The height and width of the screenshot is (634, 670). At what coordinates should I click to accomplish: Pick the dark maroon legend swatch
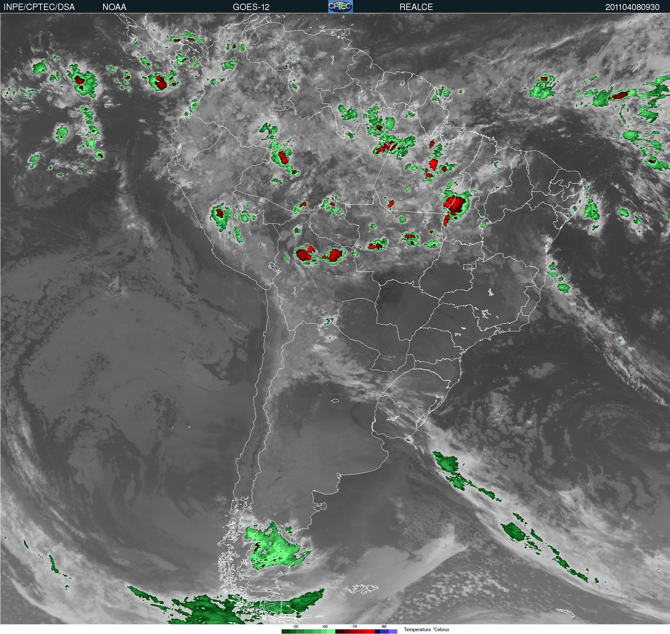pyautogui.click(x=340, y=631)
